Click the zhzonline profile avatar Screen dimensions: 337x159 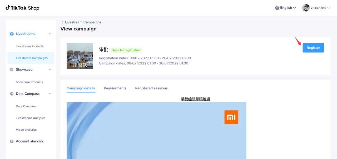306,8
